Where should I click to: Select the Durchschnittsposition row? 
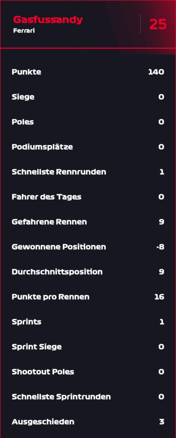(88, 272)
